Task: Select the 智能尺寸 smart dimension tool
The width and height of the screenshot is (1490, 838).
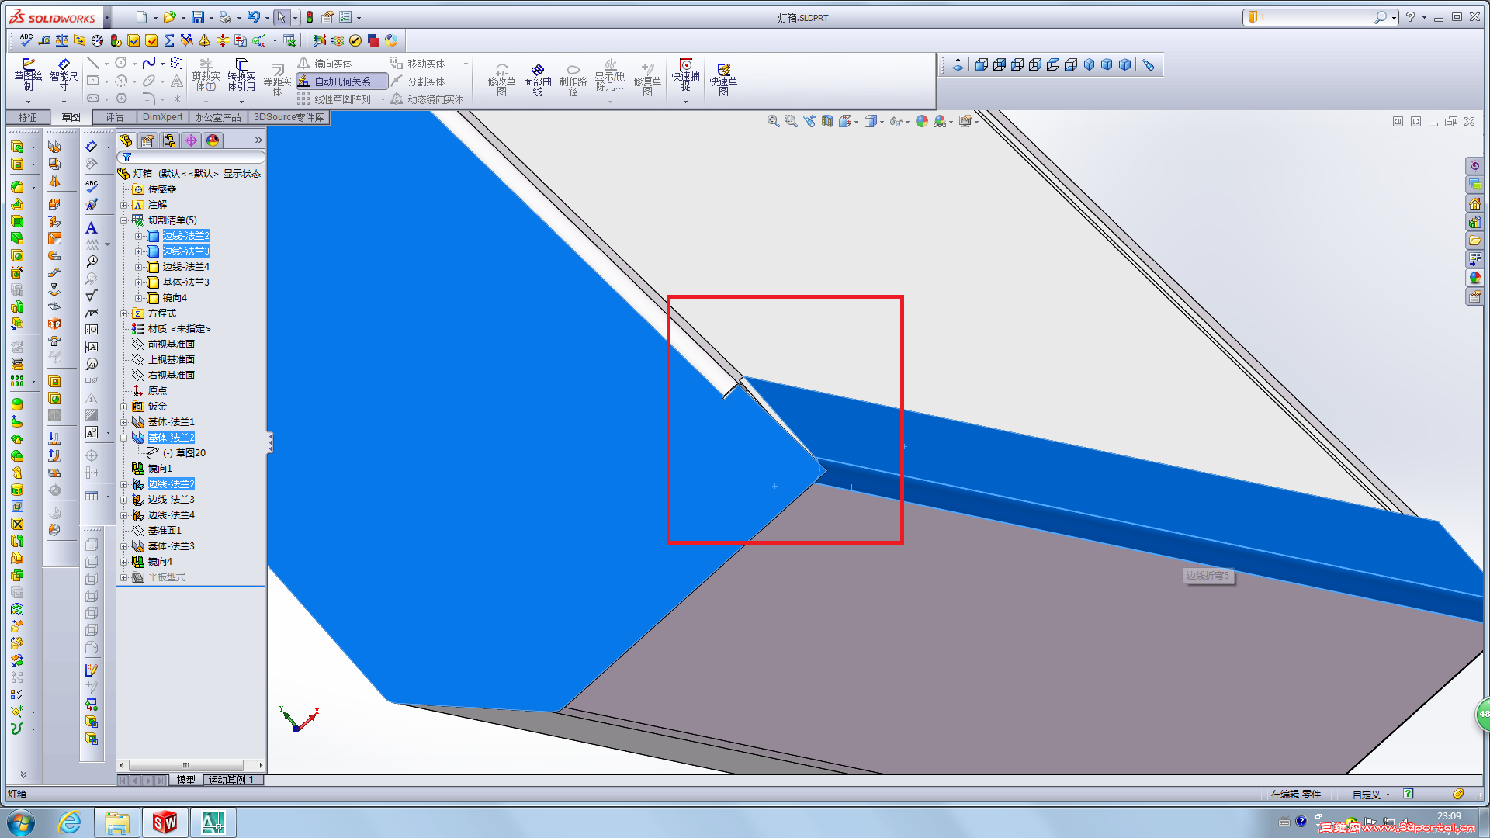Action: click(x=64, y=65)
